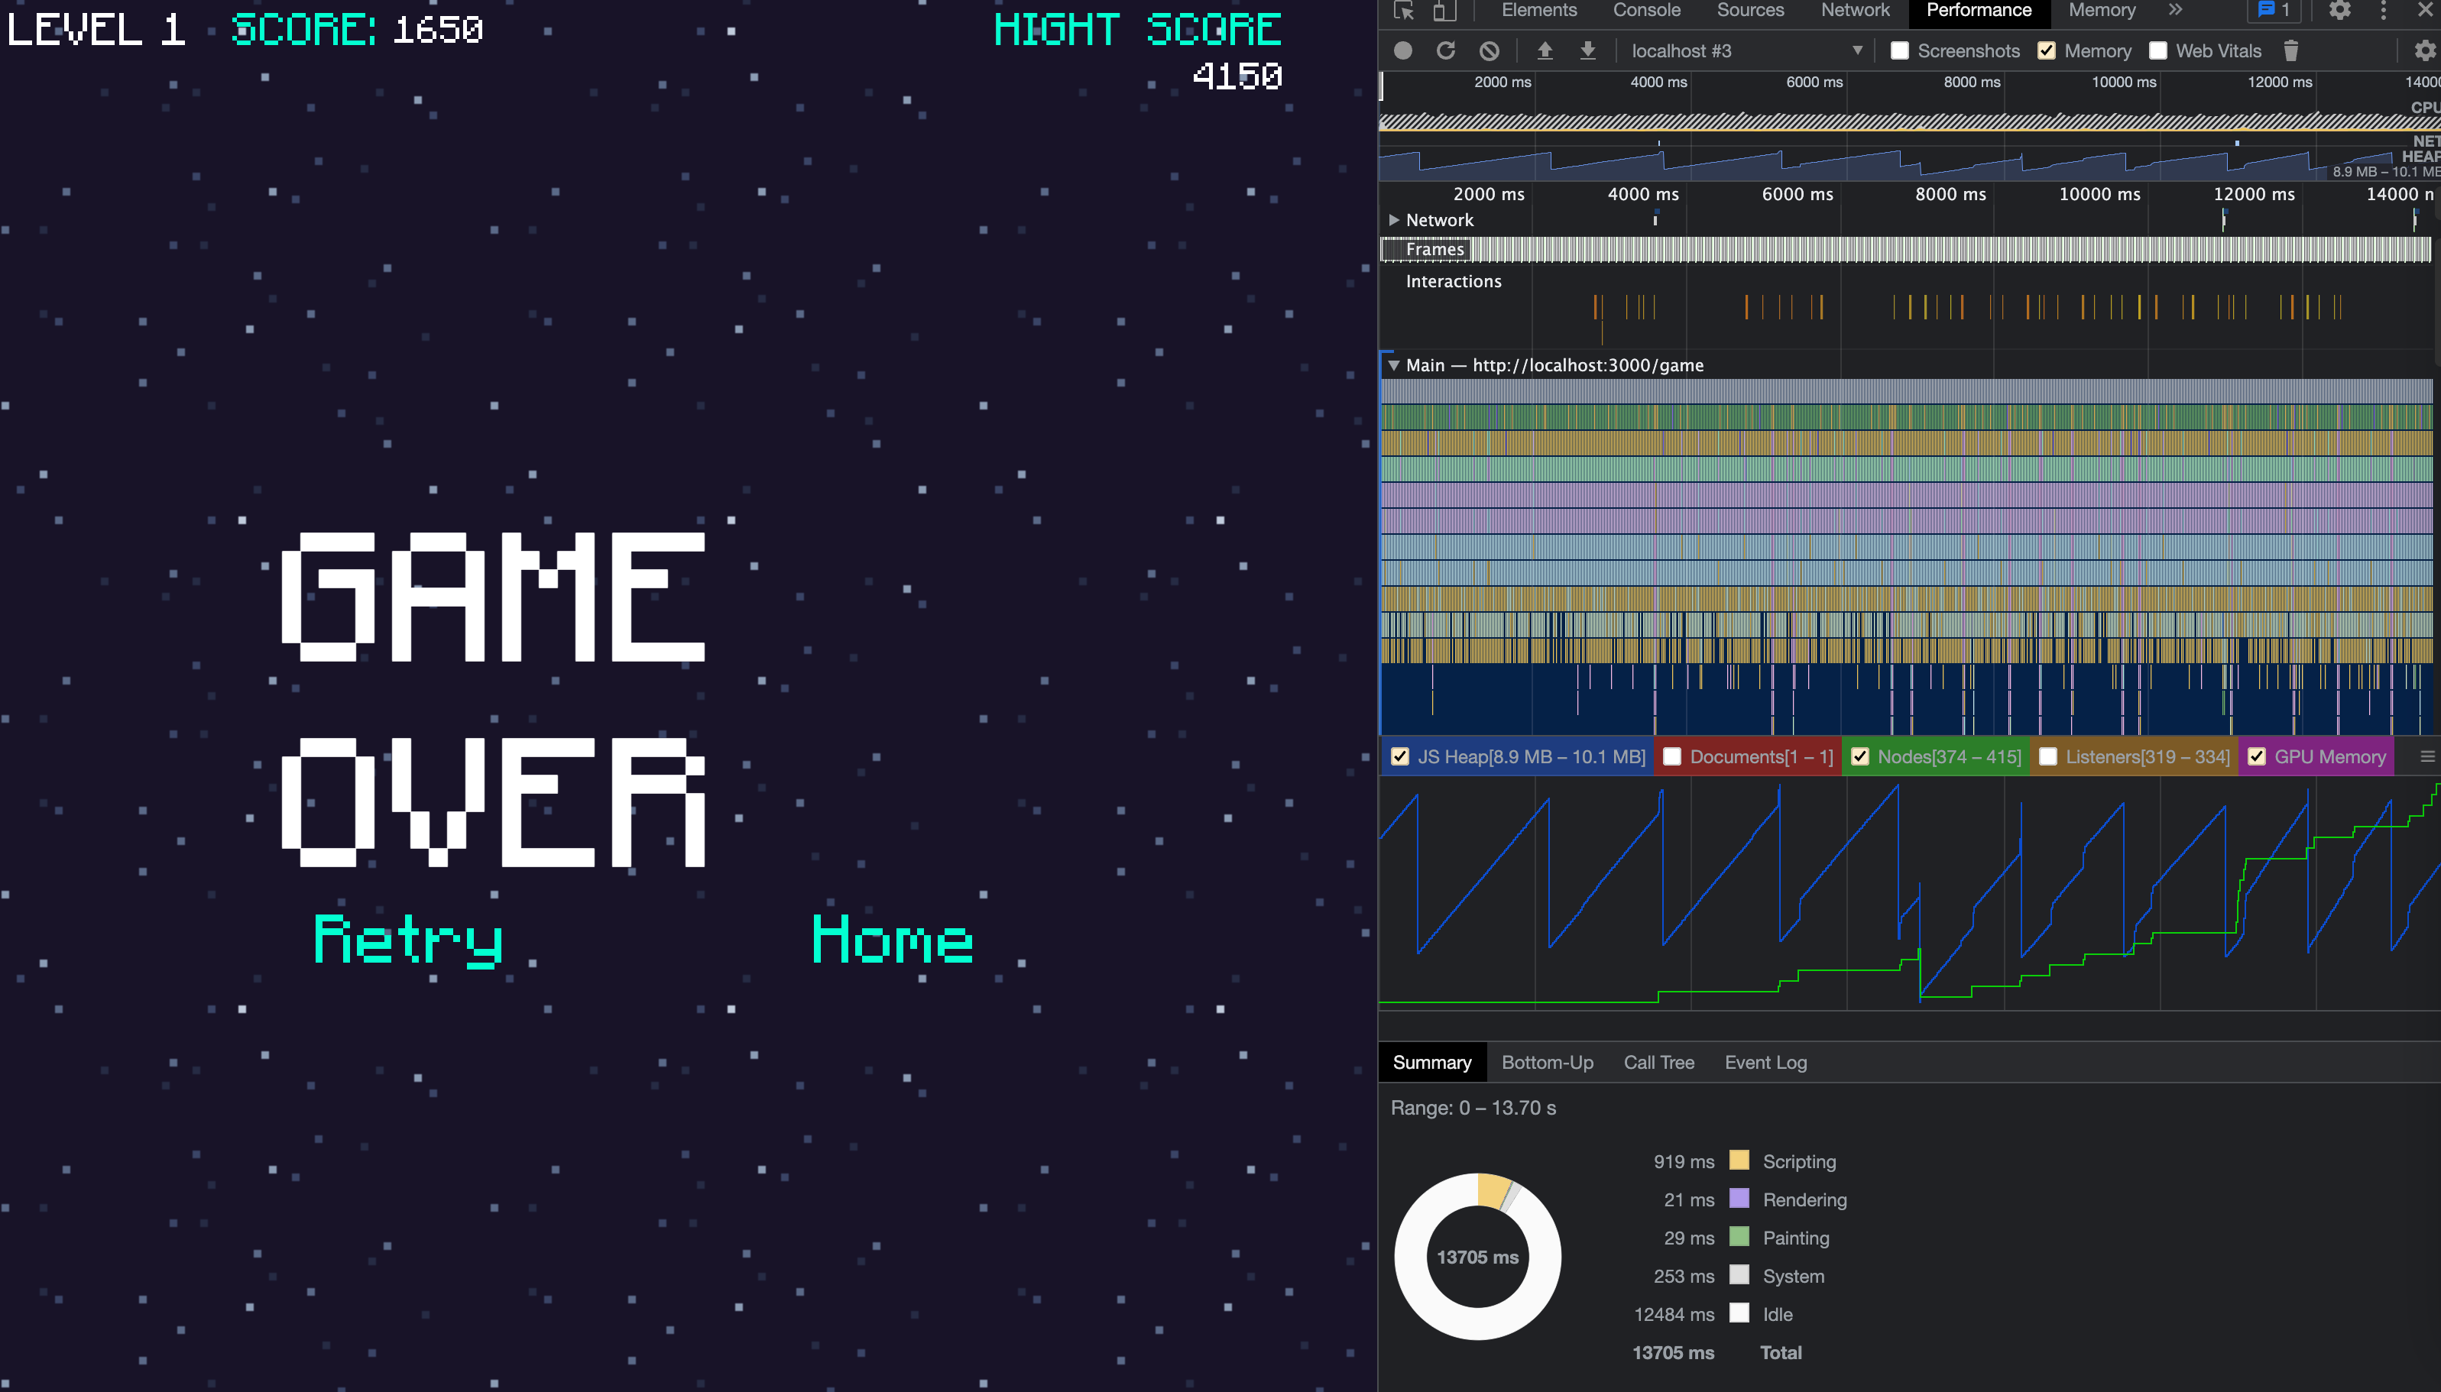Toggle the device emulation toolbar

pyautogui.click(x=1444, y=11)
